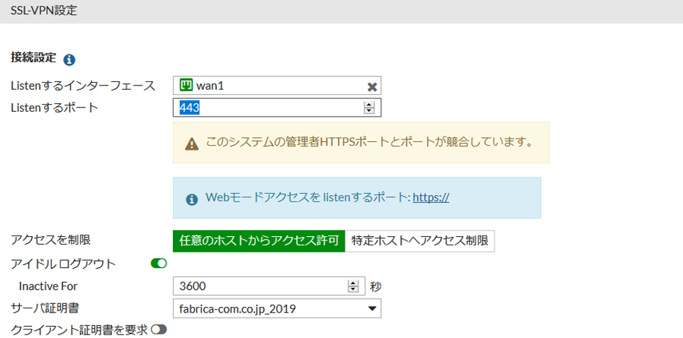Enable クライアント証明書を要求 toggle
The width and height of the screenshot is (683, 338).
[159, 330]
